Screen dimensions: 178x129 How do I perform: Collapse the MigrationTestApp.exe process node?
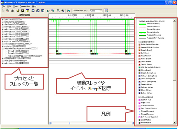point(3,49)
